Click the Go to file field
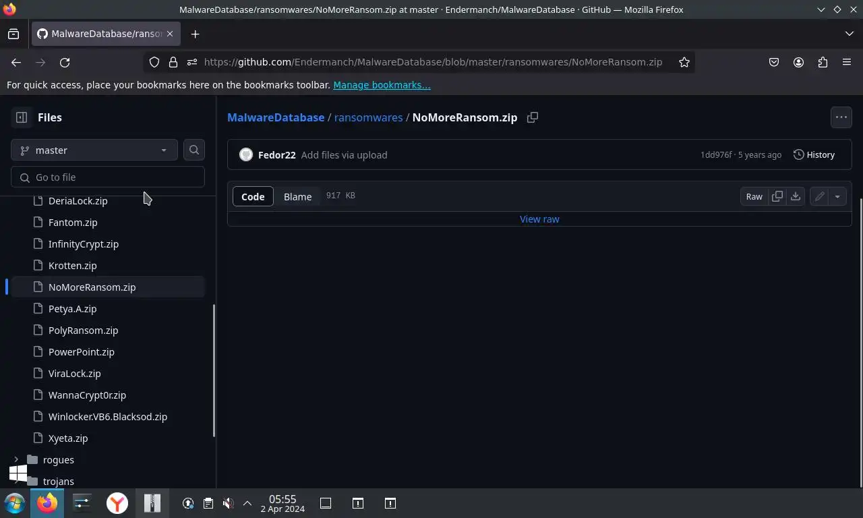Image resolution: width=863 pixels, height=518 pixels. (108, 177)
